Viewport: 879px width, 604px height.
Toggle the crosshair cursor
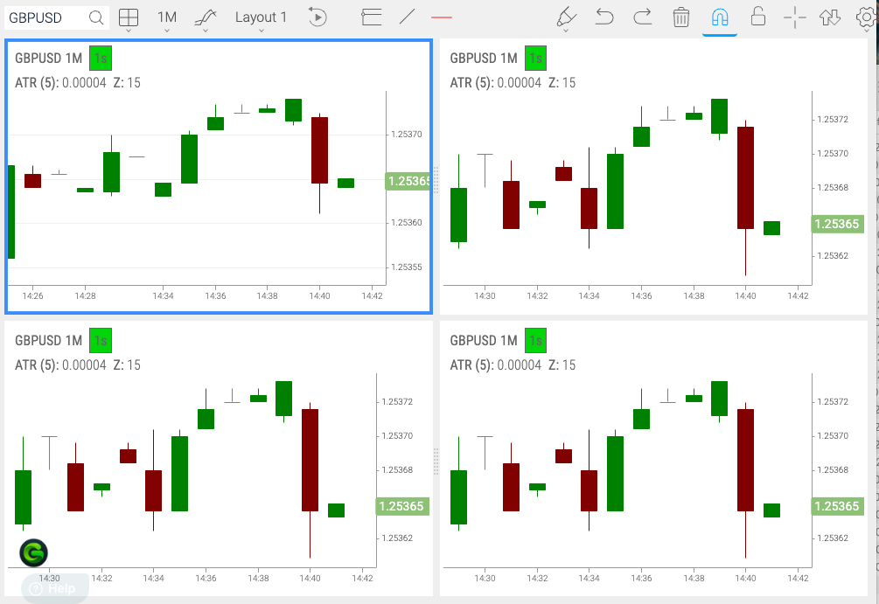coord(794,17)
